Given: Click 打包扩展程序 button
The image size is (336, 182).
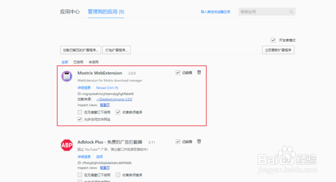Looking at the screenshot, I should point(116,50).
